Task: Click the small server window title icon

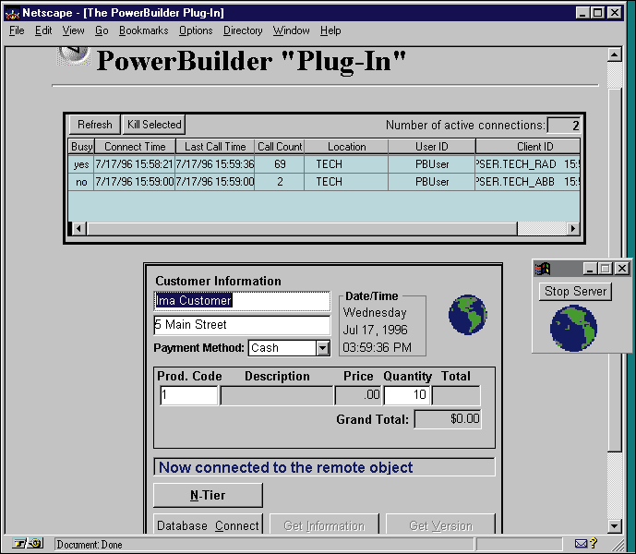Action: click(x=543, y=269)
